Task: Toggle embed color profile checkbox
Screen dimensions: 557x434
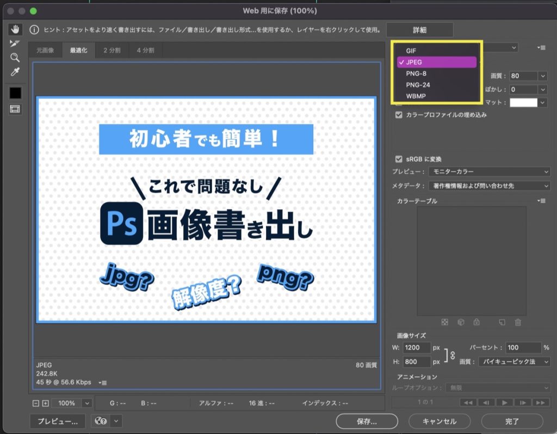Action: (x=399, y=115)
